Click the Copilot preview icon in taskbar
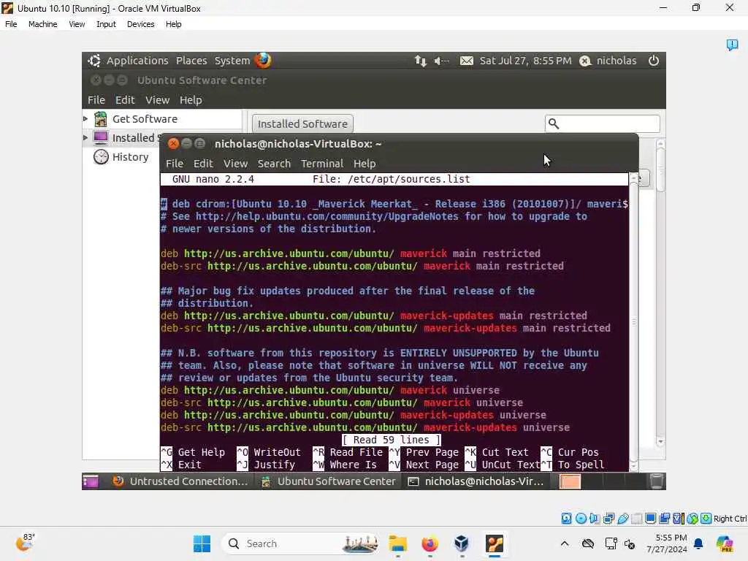This screenshot has height=561, width=748. [725, 543]
